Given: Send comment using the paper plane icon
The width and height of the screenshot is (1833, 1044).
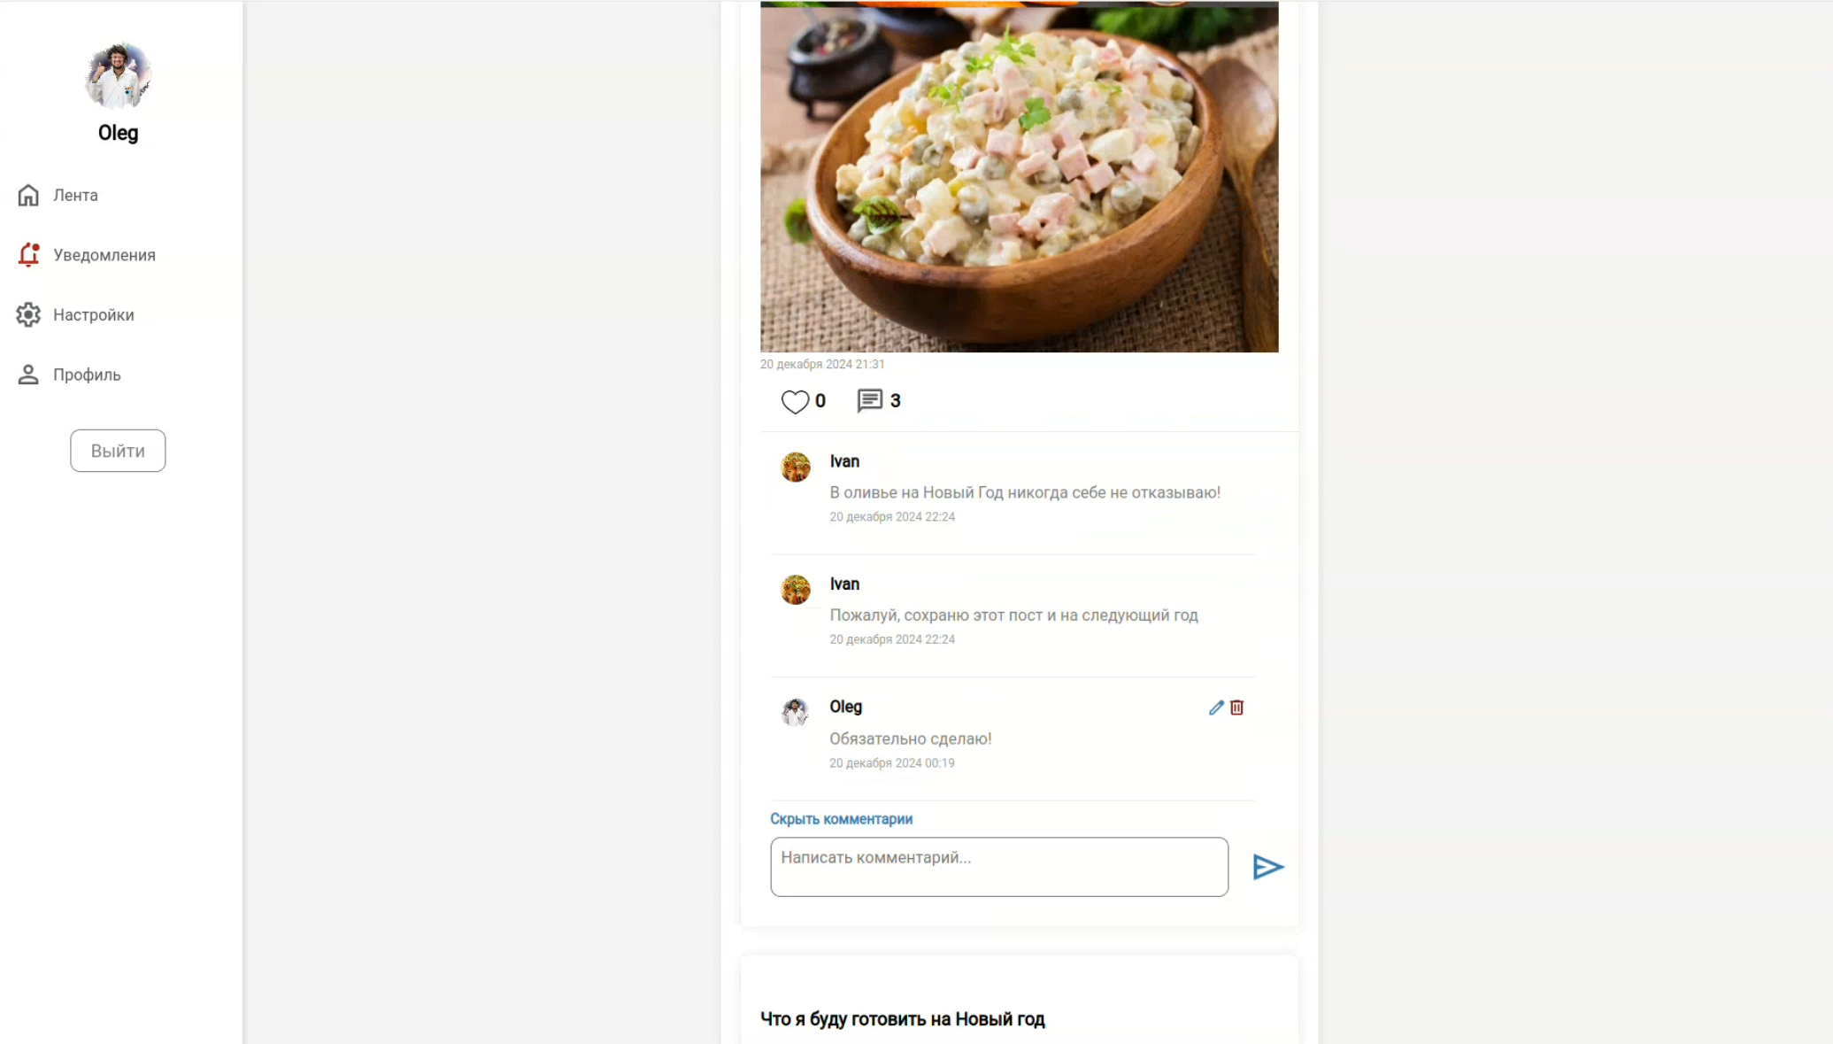Looking at the screenshot, I should point(1267,867).
